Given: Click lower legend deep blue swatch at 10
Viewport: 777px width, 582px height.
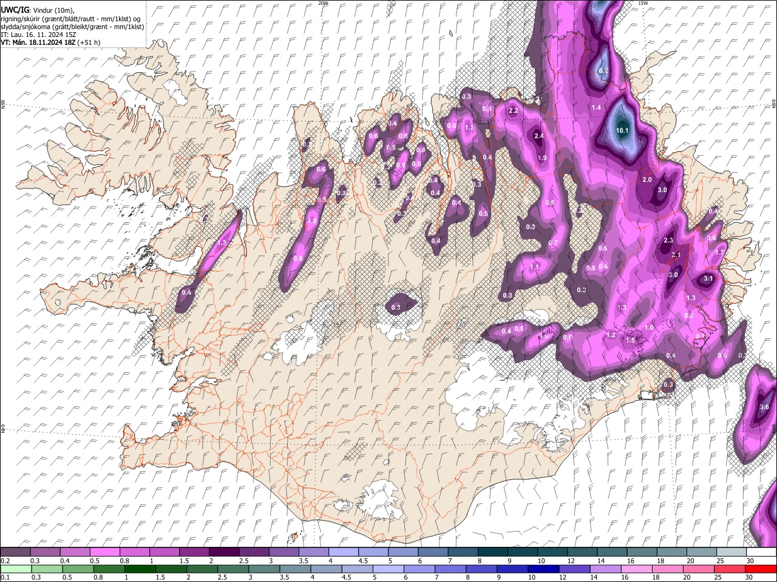Looking at the screenshot, I should pos(543,569).
